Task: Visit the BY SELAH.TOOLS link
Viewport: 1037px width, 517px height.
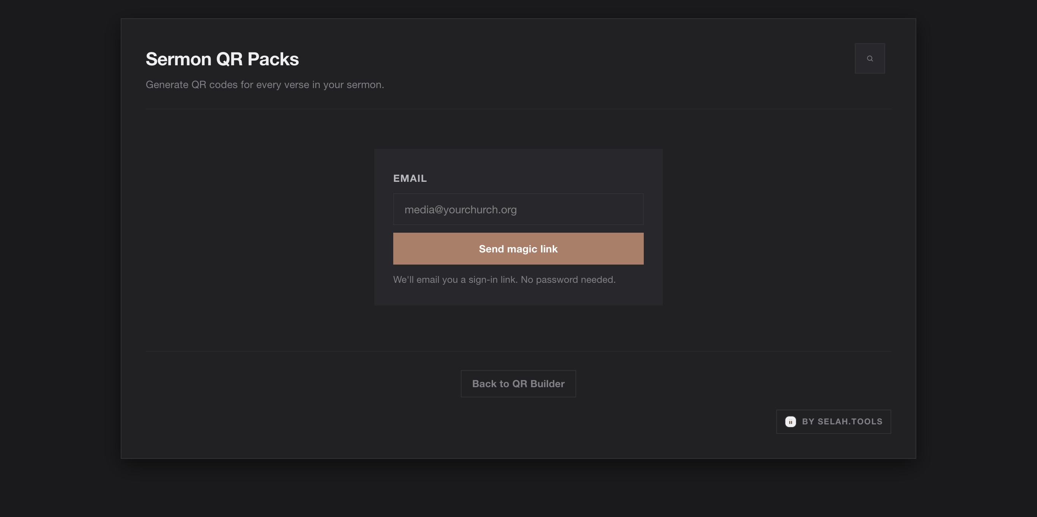Action: pyautogui.click(x=833, y=421)
